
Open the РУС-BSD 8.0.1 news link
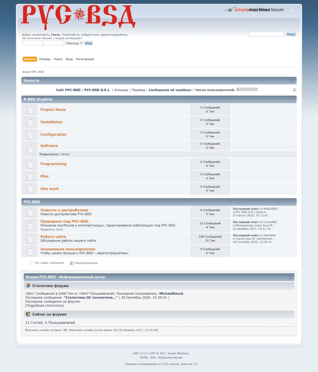[97, 90]
